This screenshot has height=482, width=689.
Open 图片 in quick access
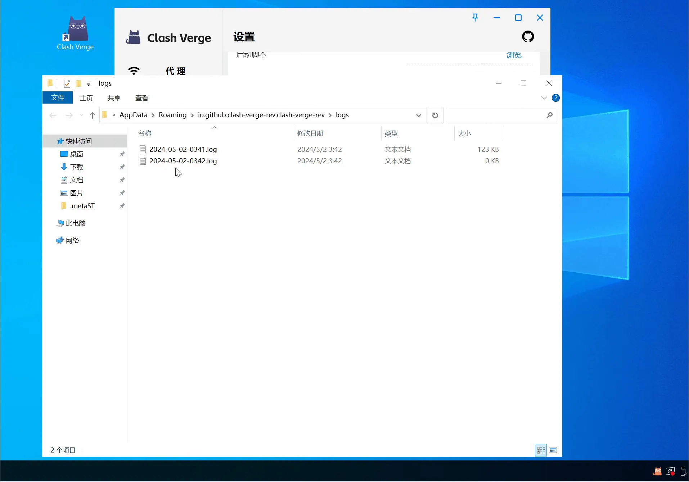click(76, 193)
